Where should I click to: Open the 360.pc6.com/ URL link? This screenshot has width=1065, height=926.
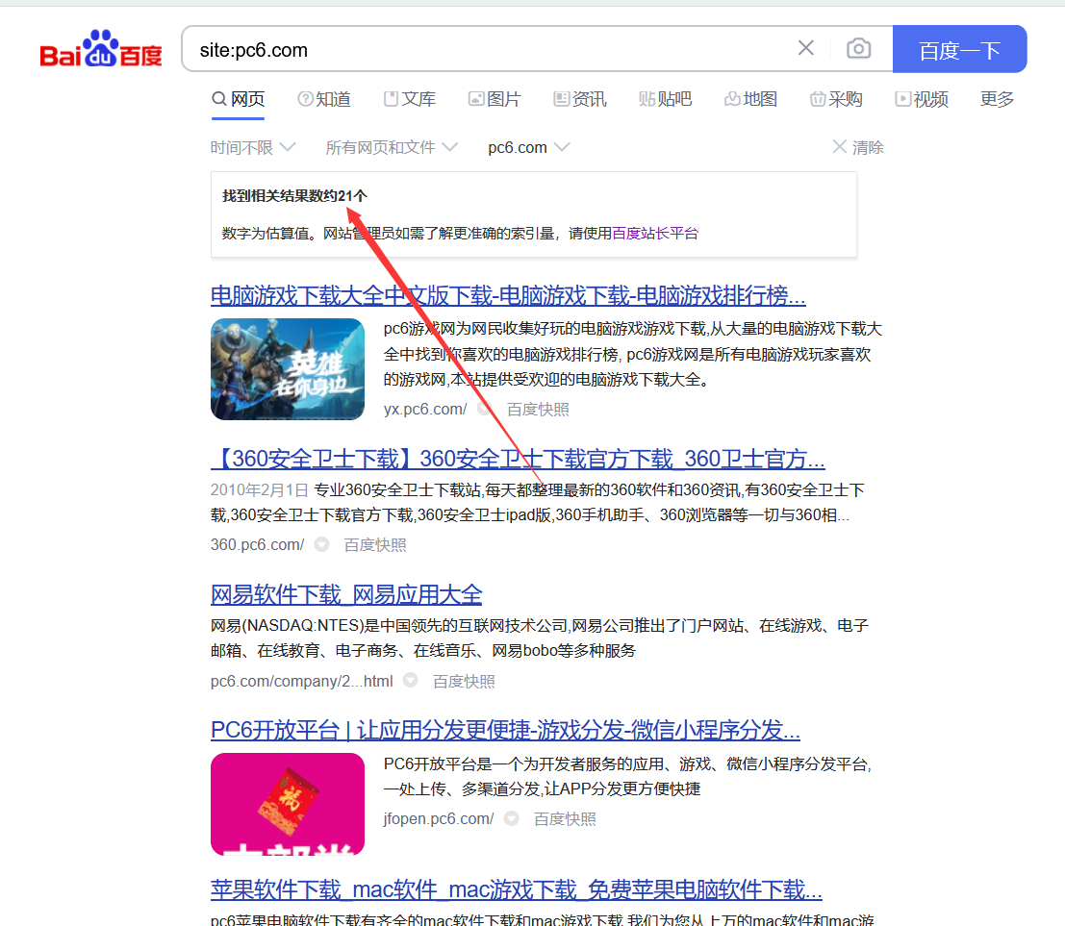[258, 545]
